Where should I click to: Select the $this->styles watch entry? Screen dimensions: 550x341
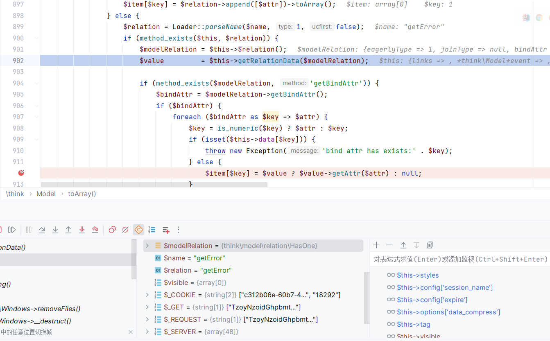click(x=418, y=275)
